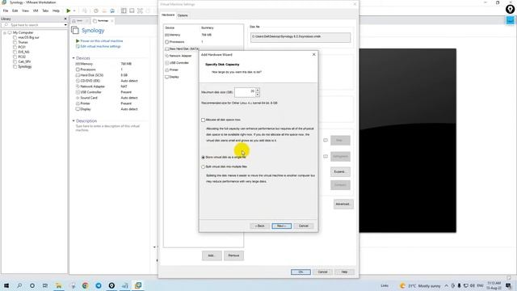Click the library search field
The image size is (517, 291).
(x=33, y=25)
